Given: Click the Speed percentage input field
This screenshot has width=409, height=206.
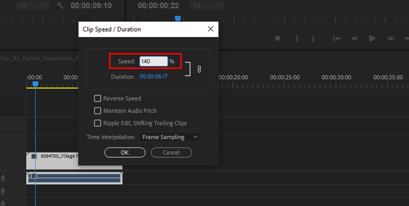Looking at the screenshot, I should 153,61.
